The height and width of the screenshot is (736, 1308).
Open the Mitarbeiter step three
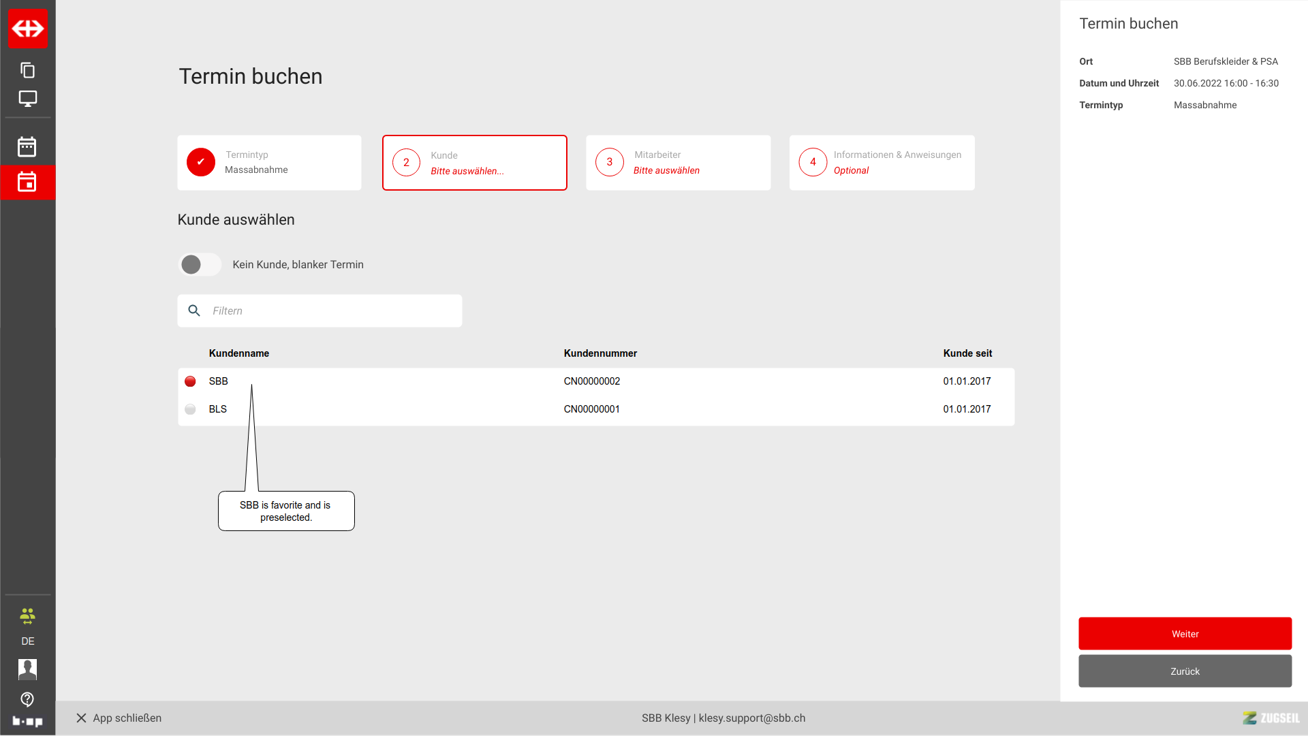pyautogui.click(x=678, y=163)
